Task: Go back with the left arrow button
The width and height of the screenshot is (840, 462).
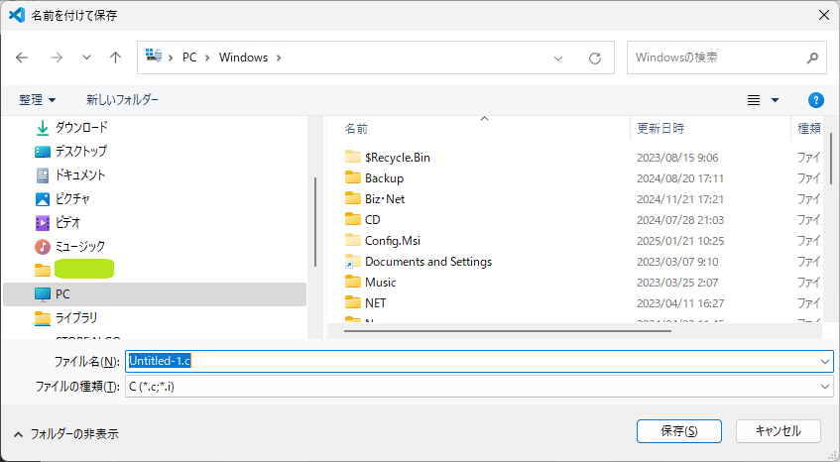Action: [22, 58]
